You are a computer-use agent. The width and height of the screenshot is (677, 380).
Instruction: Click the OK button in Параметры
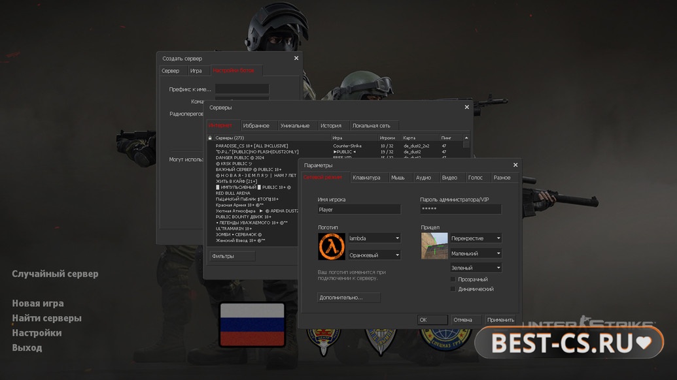point(432,320)
